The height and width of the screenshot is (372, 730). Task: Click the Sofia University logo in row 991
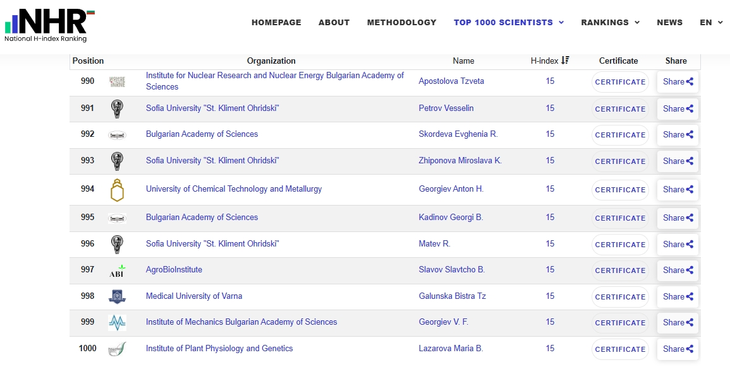pyautogui.click(x=118, y=108)
